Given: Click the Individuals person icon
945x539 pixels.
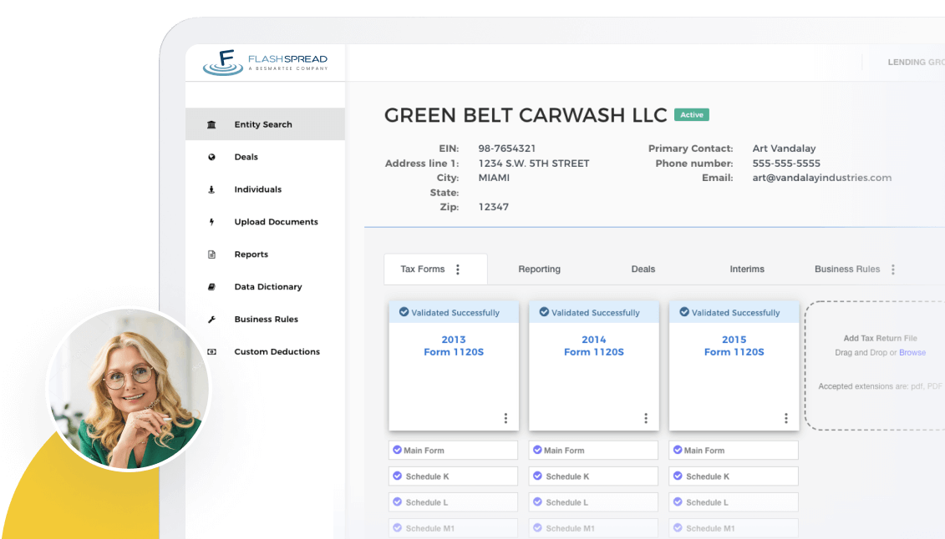Looking at the screenshot, I should point(211,189).
